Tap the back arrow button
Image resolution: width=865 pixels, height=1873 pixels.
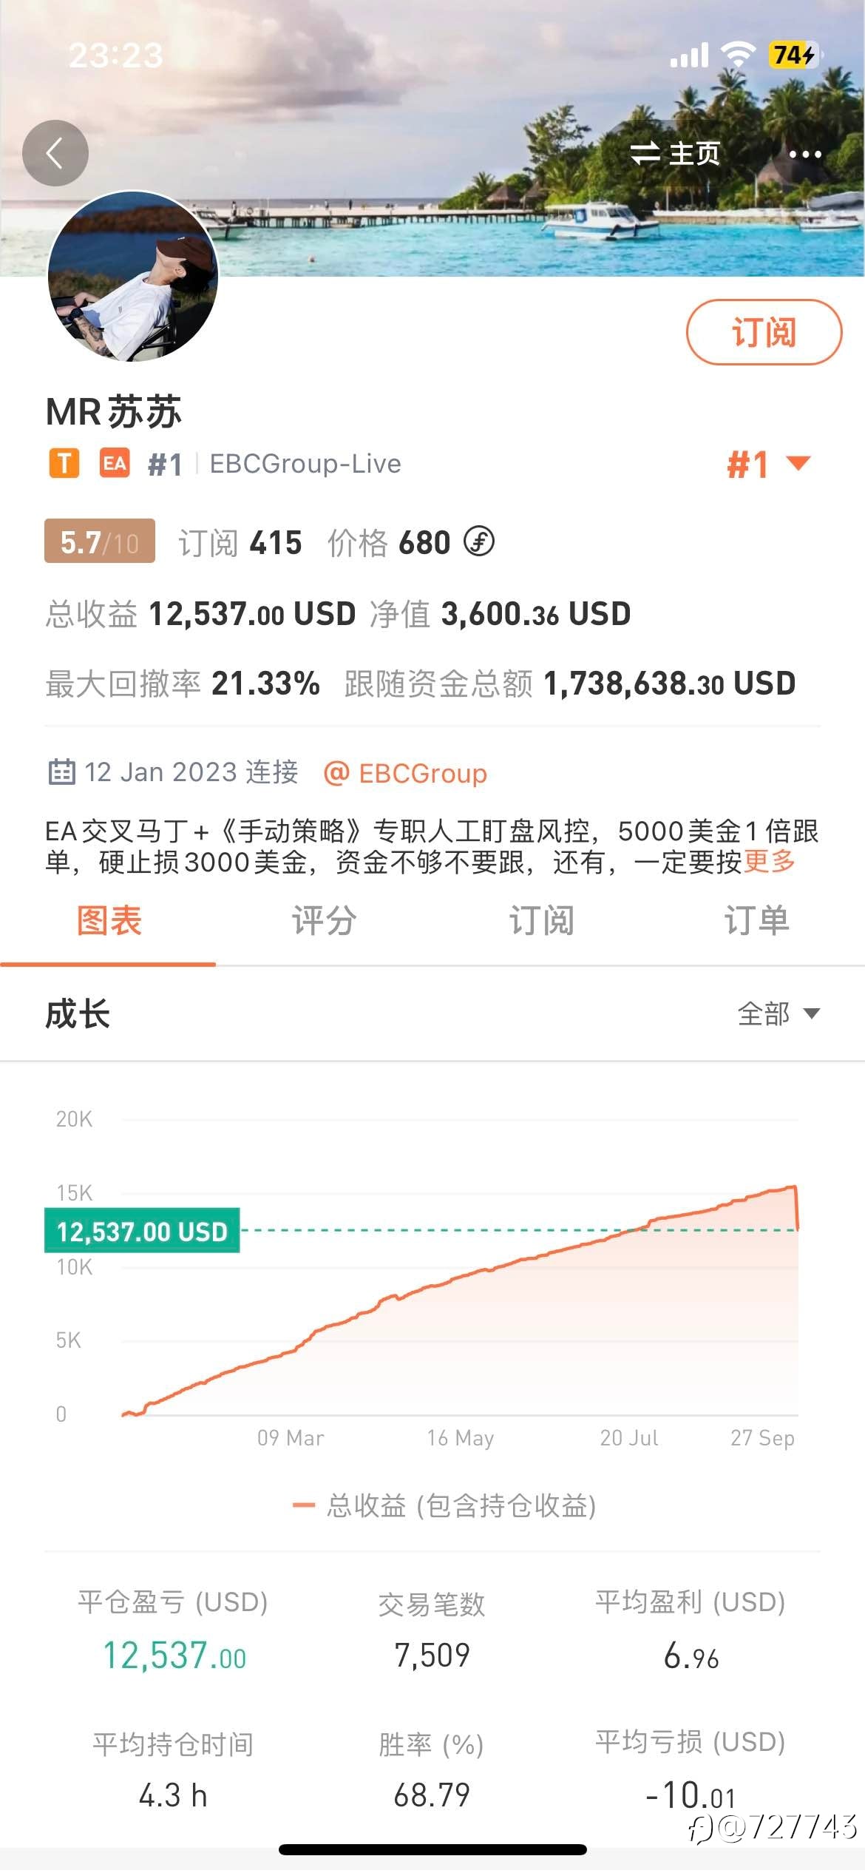[55, 153]
